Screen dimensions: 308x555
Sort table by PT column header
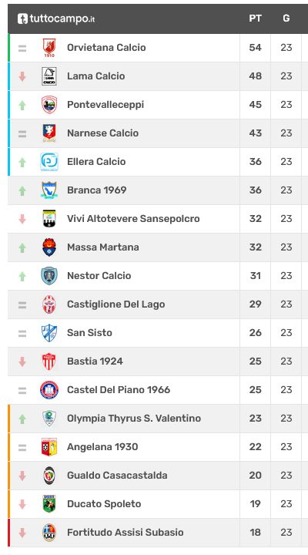256,18
